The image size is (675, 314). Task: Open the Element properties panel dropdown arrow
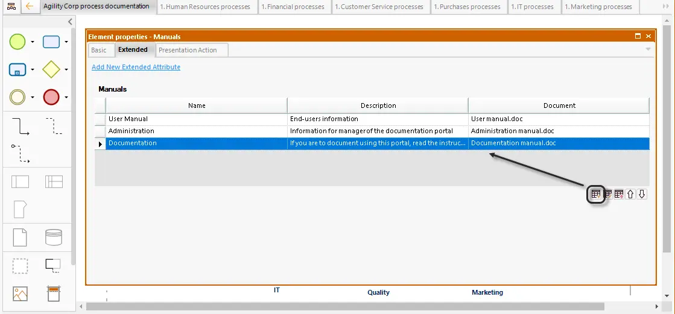(648, 49)
